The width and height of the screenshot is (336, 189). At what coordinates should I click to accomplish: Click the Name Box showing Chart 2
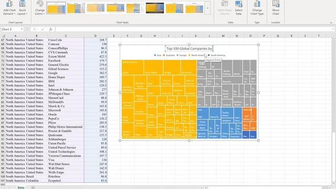(x=10, y=29)
